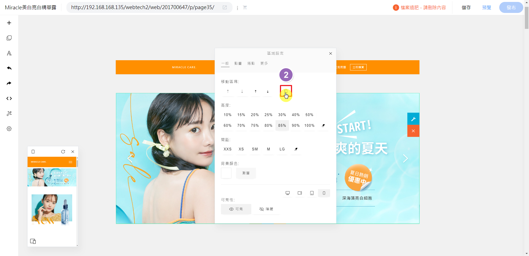Image resolution: width=529 pixels, height=256 pixels.
Task: Open the code editor icon
Action: coord(9,98)
